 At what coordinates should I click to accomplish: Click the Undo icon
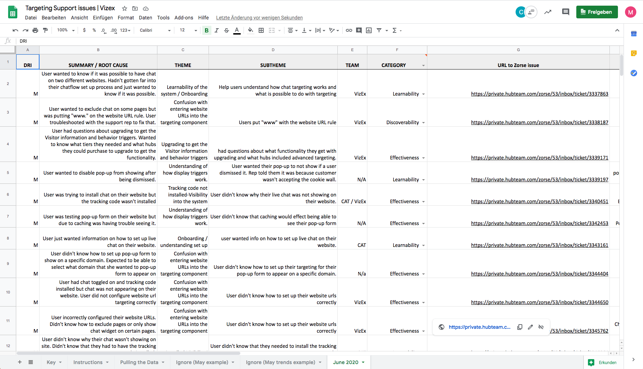(15, 30)
